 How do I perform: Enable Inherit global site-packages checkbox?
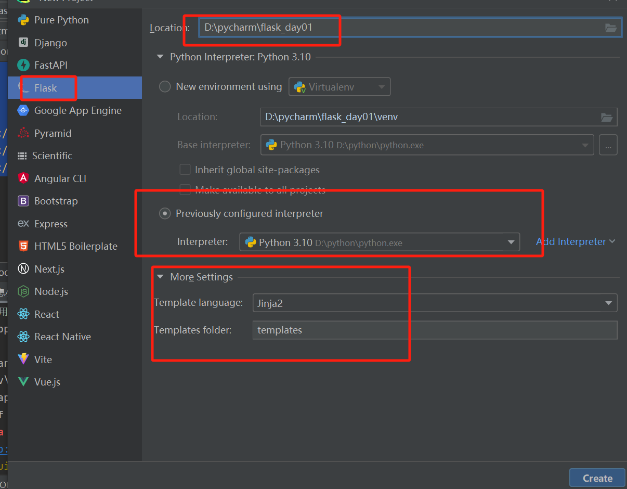185,170
